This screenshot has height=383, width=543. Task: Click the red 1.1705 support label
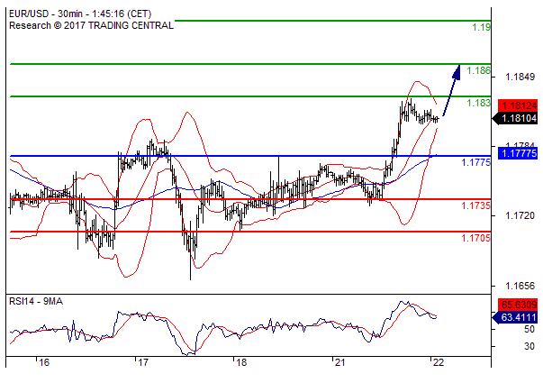coord(475,238)
